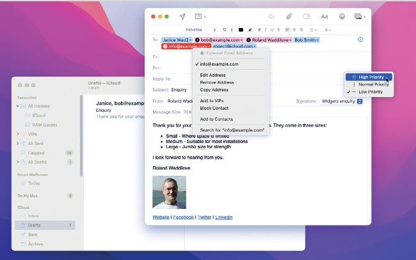This screenshot has height=260, width=416.
Task: Click the black text color swatch
Action: pyautogui.click(x=241, y=29)
